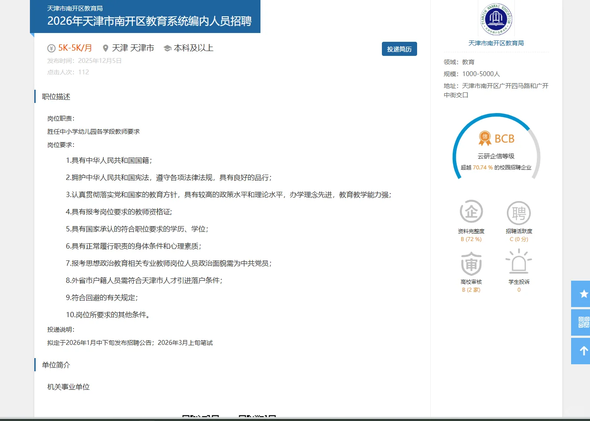Click the star favorite icon on right edge

(x=583, y=294)
